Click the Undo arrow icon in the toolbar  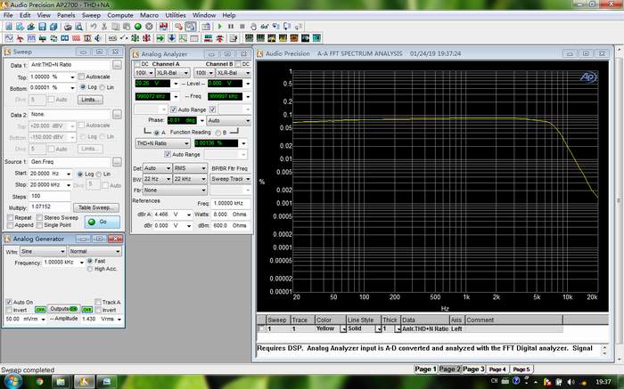click(x=94, y=27)
